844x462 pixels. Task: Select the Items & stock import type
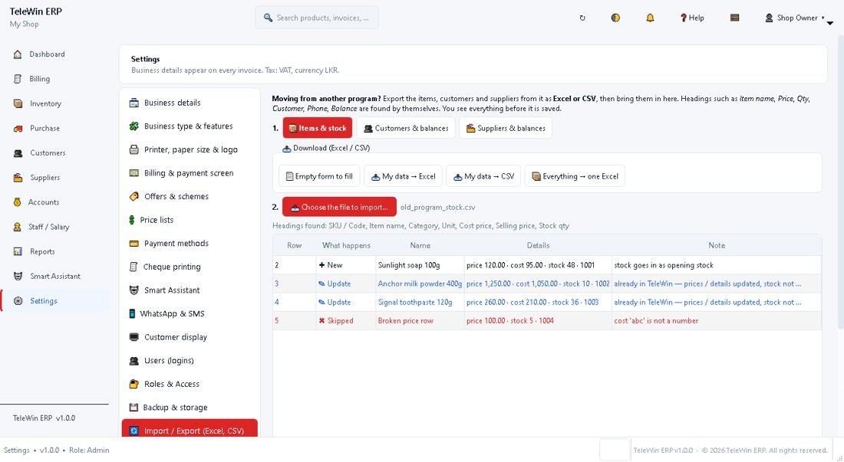(318, 129)
